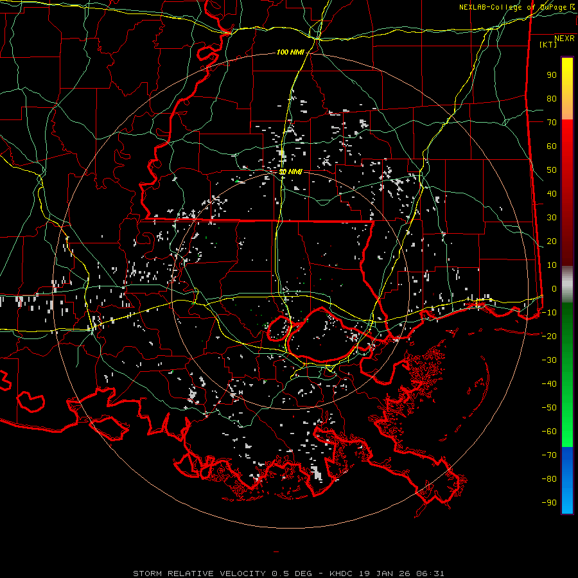
Task: Click the -40 value on velocity scale
Action: 549,384
